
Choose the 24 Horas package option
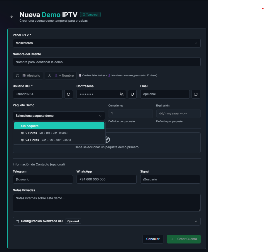tap(59, 140)
